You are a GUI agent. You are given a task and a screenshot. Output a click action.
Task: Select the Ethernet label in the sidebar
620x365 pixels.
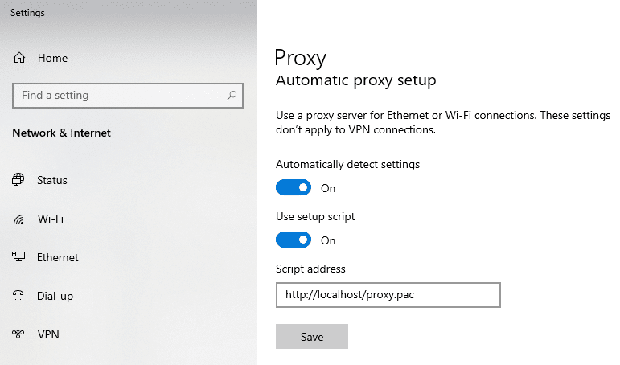[x=58, y=257]
